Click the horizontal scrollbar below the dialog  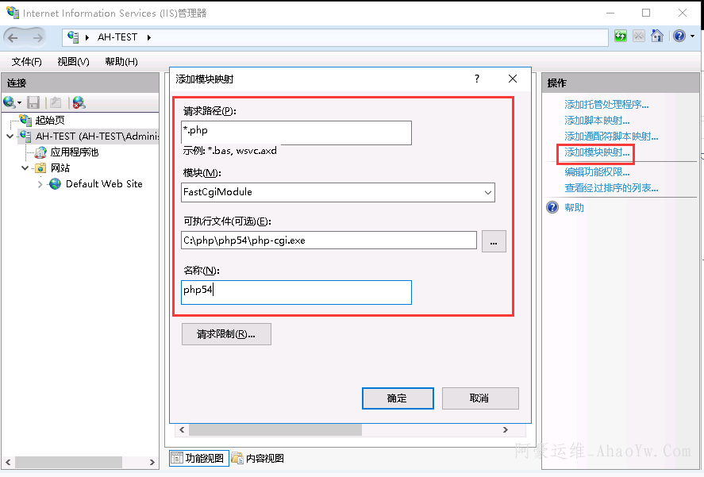click(341, 430)
